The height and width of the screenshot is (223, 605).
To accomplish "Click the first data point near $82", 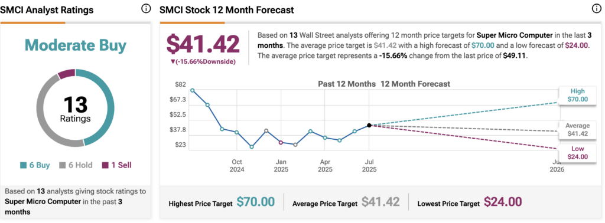I will 193,90.
